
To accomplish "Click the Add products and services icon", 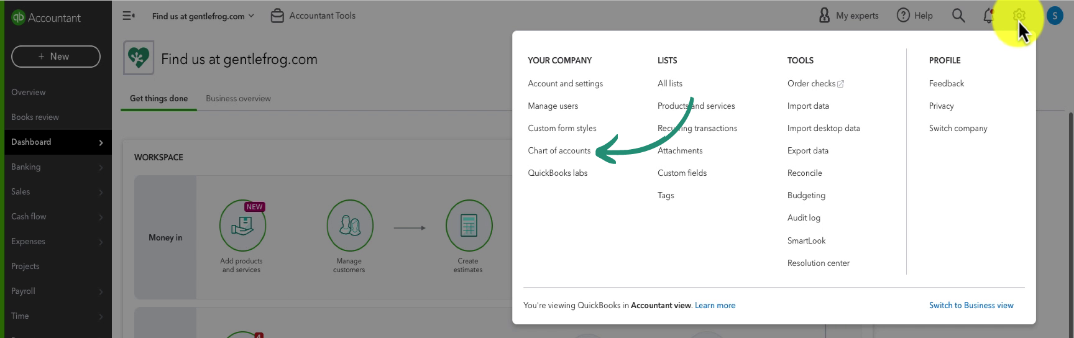I will point(242,225).
